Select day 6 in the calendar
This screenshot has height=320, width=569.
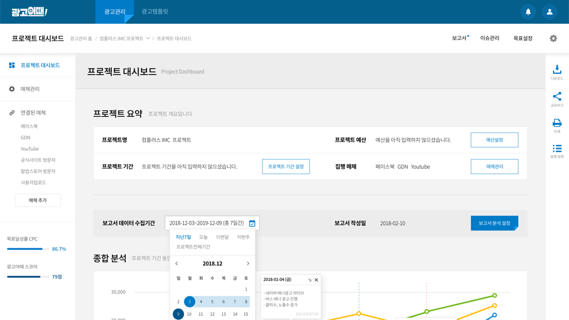(x=223, y=302)
